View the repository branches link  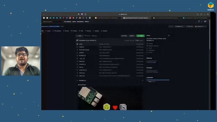click(x=88, y=36)
